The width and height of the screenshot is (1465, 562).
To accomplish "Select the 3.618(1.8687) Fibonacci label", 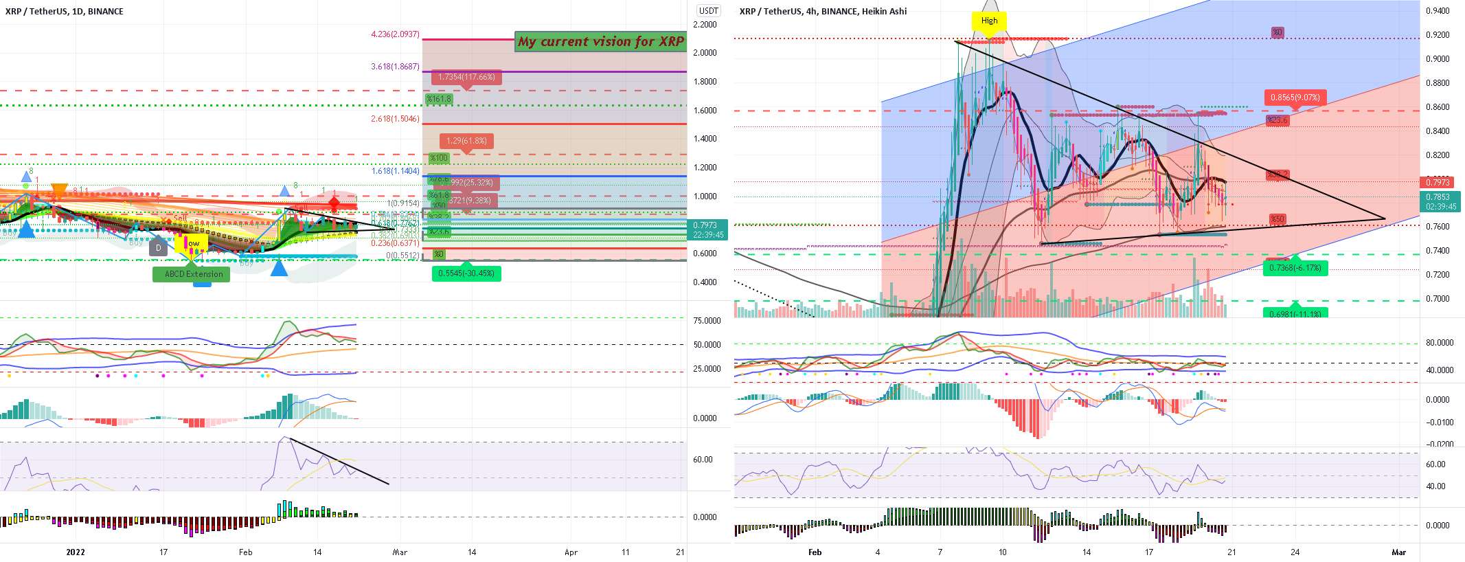I will point(395,67).
